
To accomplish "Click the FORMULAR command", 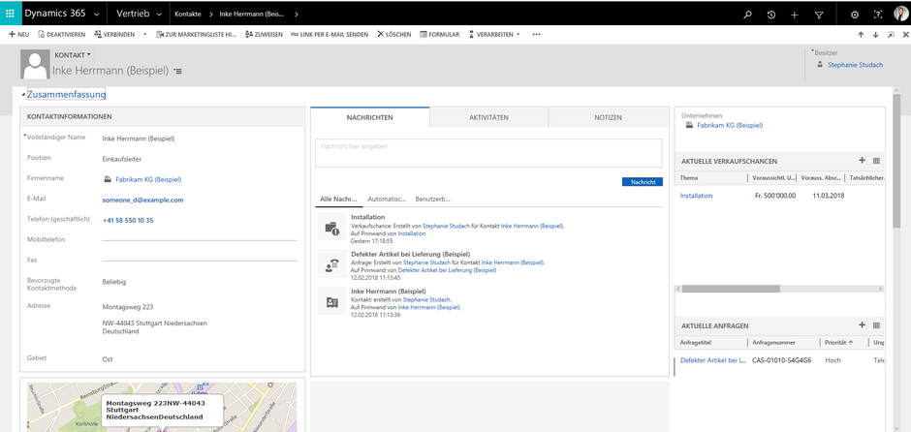I will click(439, 34).
